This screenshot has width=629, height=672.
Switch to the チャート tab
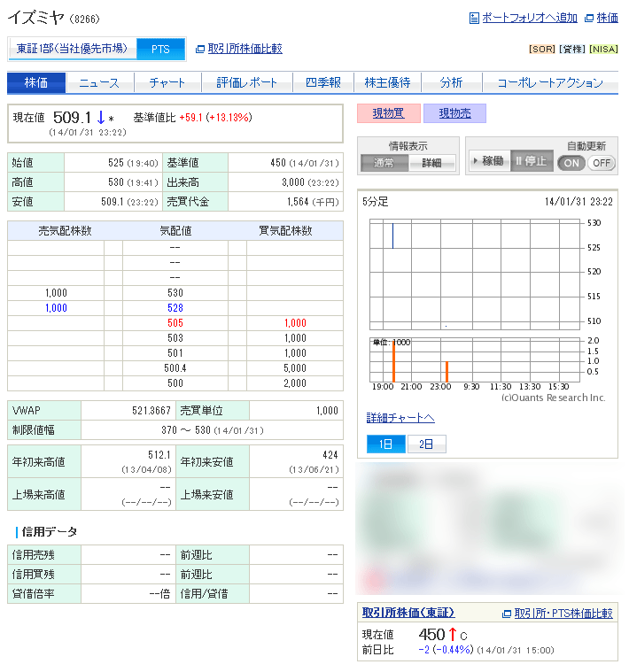click(x=167, y=82)
